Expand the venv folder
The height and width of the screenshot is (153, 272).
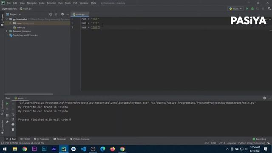click(10, 23)
